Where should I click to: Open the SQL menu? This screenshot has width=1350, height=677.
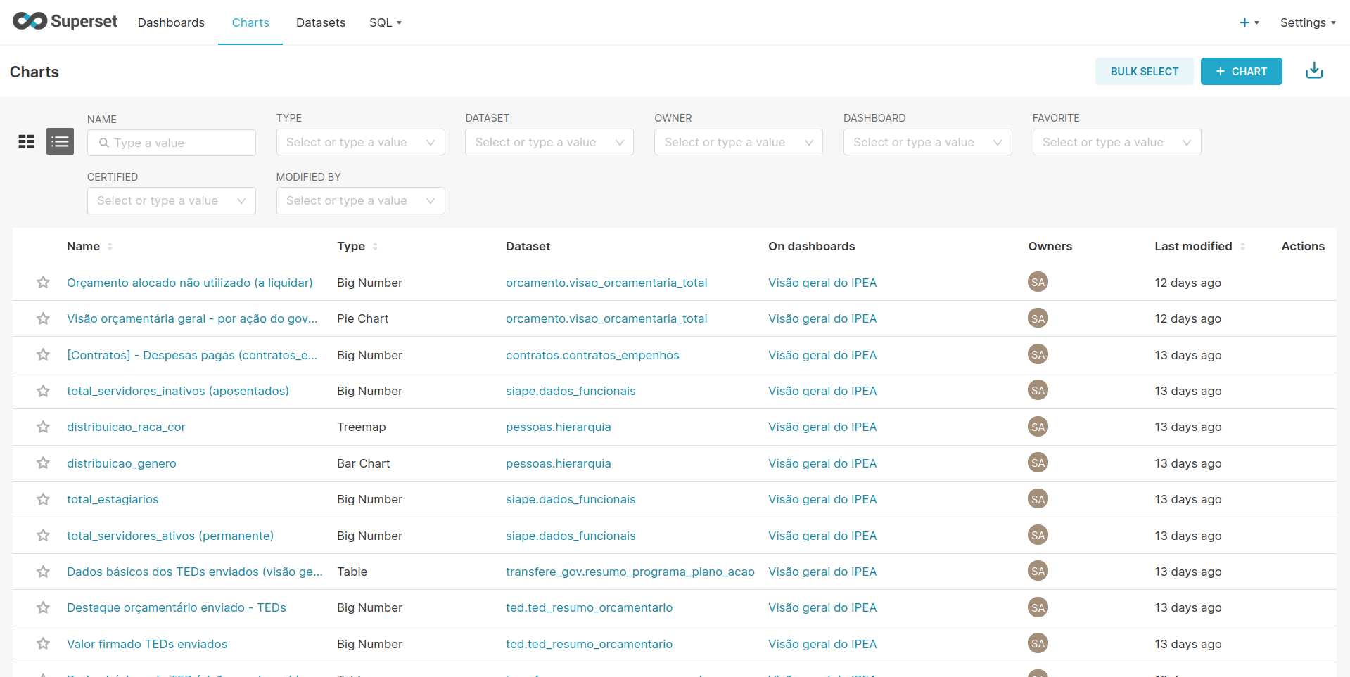pyautogui.click(x=385, y=22)
